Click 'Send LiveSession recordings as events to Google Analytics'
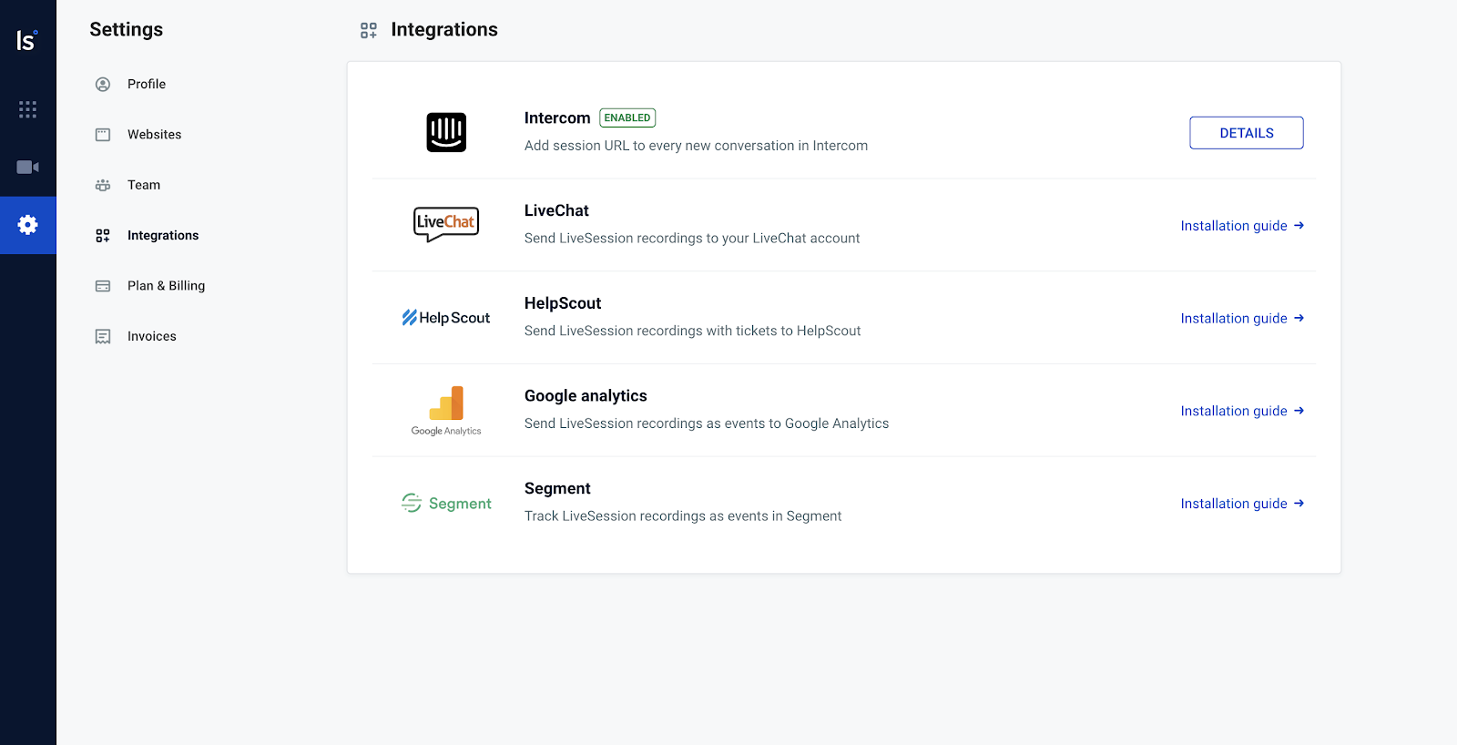The image size is (1457, 745). pos(707,424)
